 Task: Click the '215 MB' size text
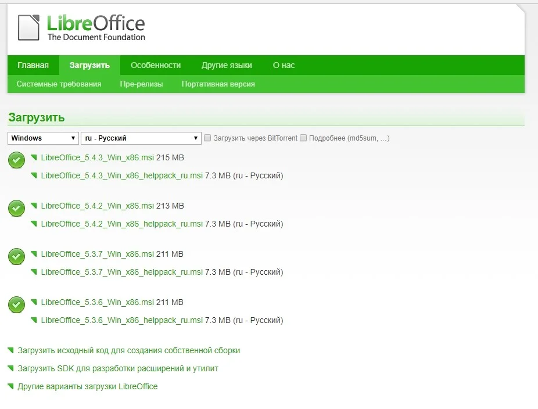[x=170, y=157]
